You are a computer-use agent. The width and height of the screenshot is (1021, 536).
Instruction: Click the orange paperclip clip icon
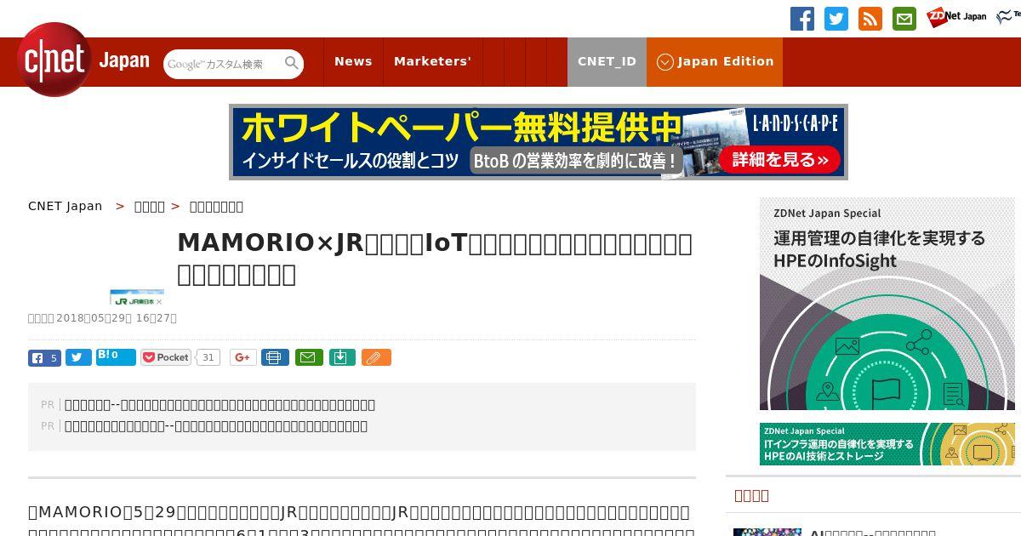click(x=376, y=357)
